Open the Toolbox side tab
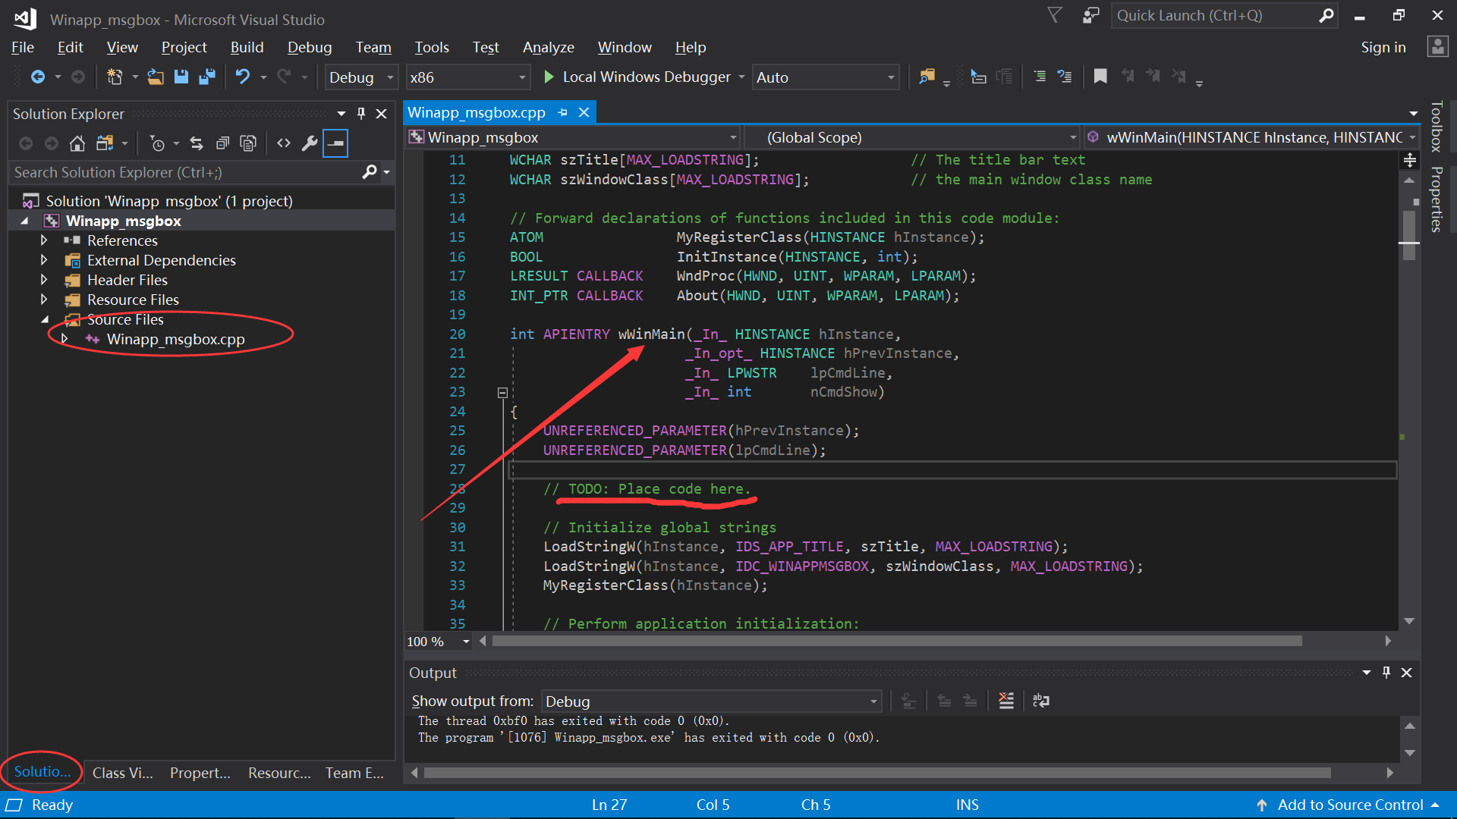The width and height of the screenshot is (1457, 819). (1437, 127)
